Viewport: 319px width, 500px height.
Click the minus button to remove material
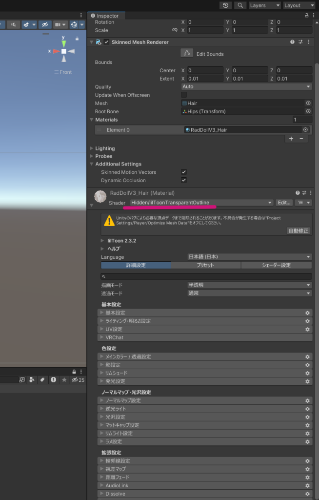click(301, 139)
